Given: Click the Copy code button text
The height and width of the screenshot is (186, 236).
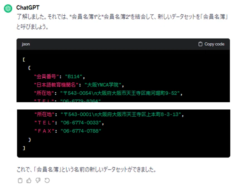Looking at the screenshot, I should 214,44.
